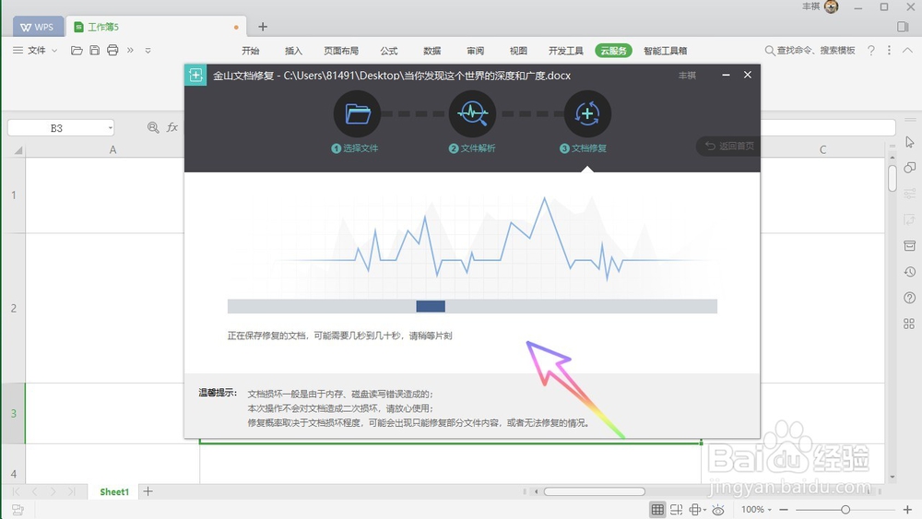Open the 智能工具箱 ribbon tab
This screenshot has width=922, height=519.
tap(665, 51)
